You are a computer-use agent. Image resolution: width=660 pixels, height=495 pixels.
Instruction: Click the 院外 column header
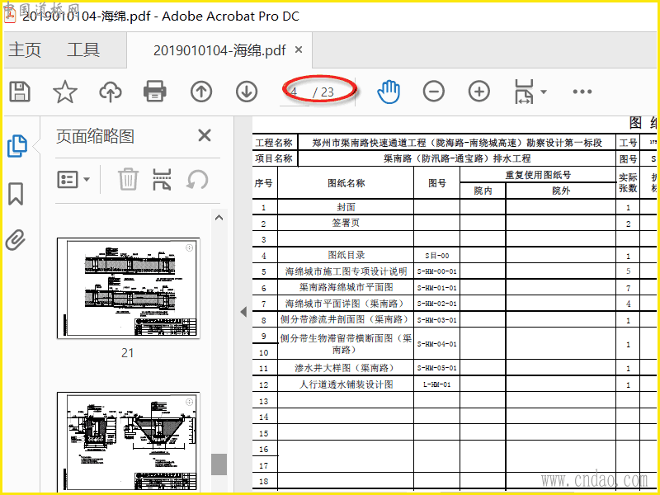point(561,191)
